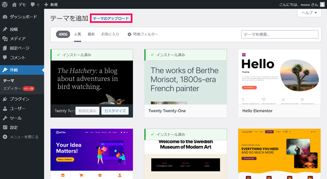Viewport: 327px width, 179px height.
Task: Open 特徴フィルター label in filter bar
Action: [146, 34]
